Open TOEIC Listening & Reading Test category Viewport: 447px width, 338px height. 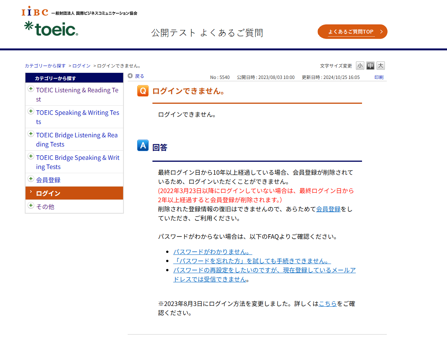[77, 95]
